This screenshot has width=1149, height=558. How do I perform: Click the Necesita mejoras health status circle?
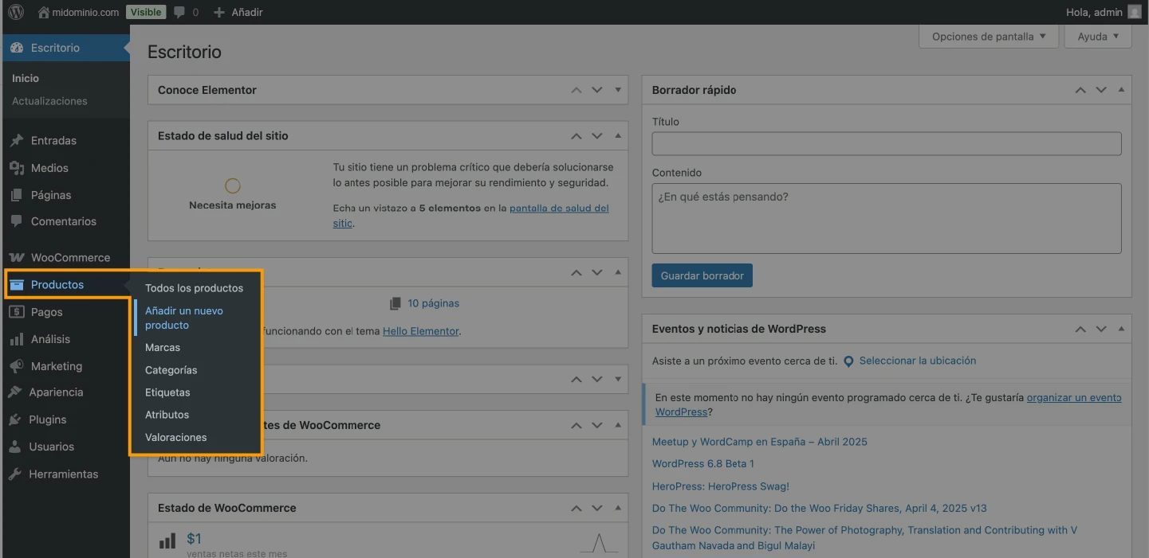pyautogui.click(x=233, y=186)
